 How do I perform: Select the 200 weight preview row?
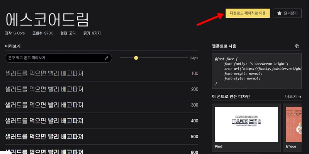(x=102, y=89)
